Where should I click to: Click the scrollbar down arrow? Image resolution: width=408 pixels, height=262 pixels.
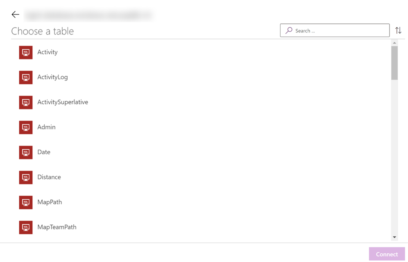click(394, 237)
